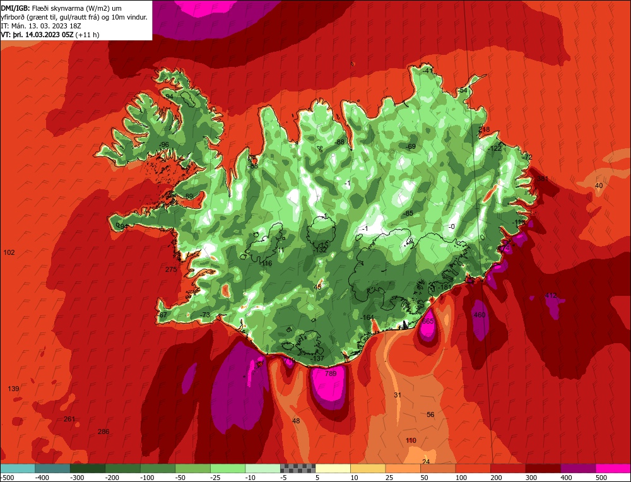Image resolution: width=631 pixels, height=482 pixels.
Task: Click the -54 value on the northeast peninsula
Action: point(462,90)
